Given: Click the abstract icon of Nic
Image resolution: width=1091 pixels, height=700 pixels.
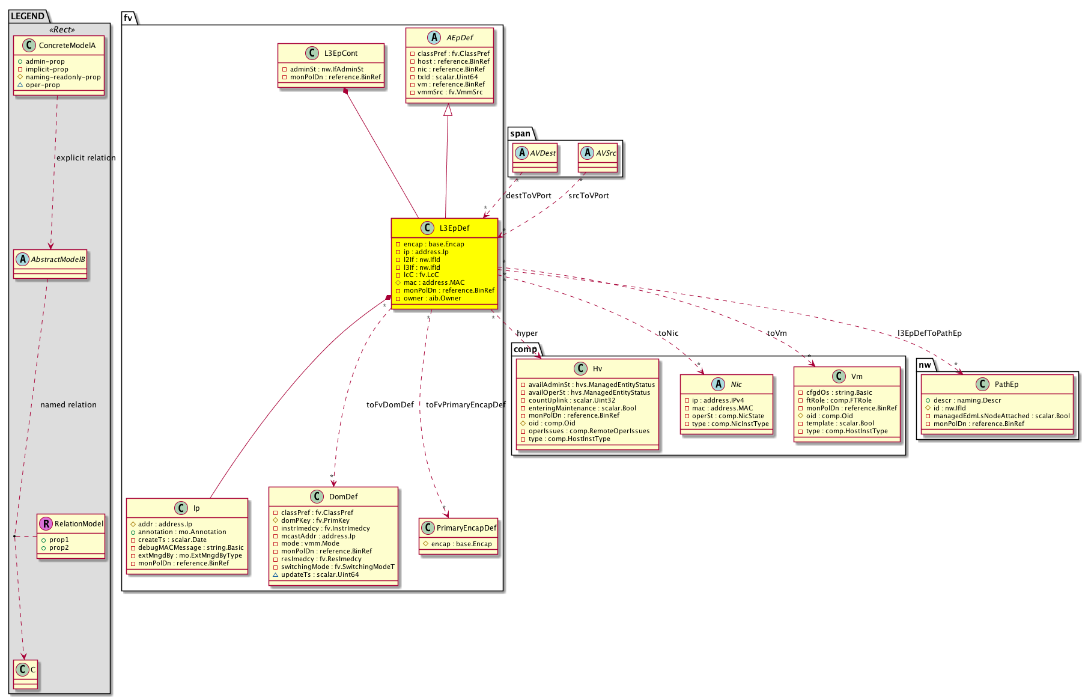Looking at the screenshot, I should coord(719,385).
